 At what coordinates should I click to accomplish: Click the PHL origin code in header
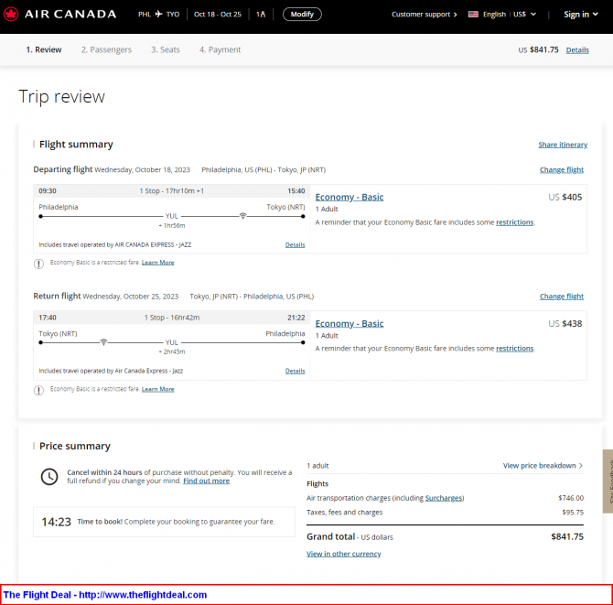pos(145,14)
